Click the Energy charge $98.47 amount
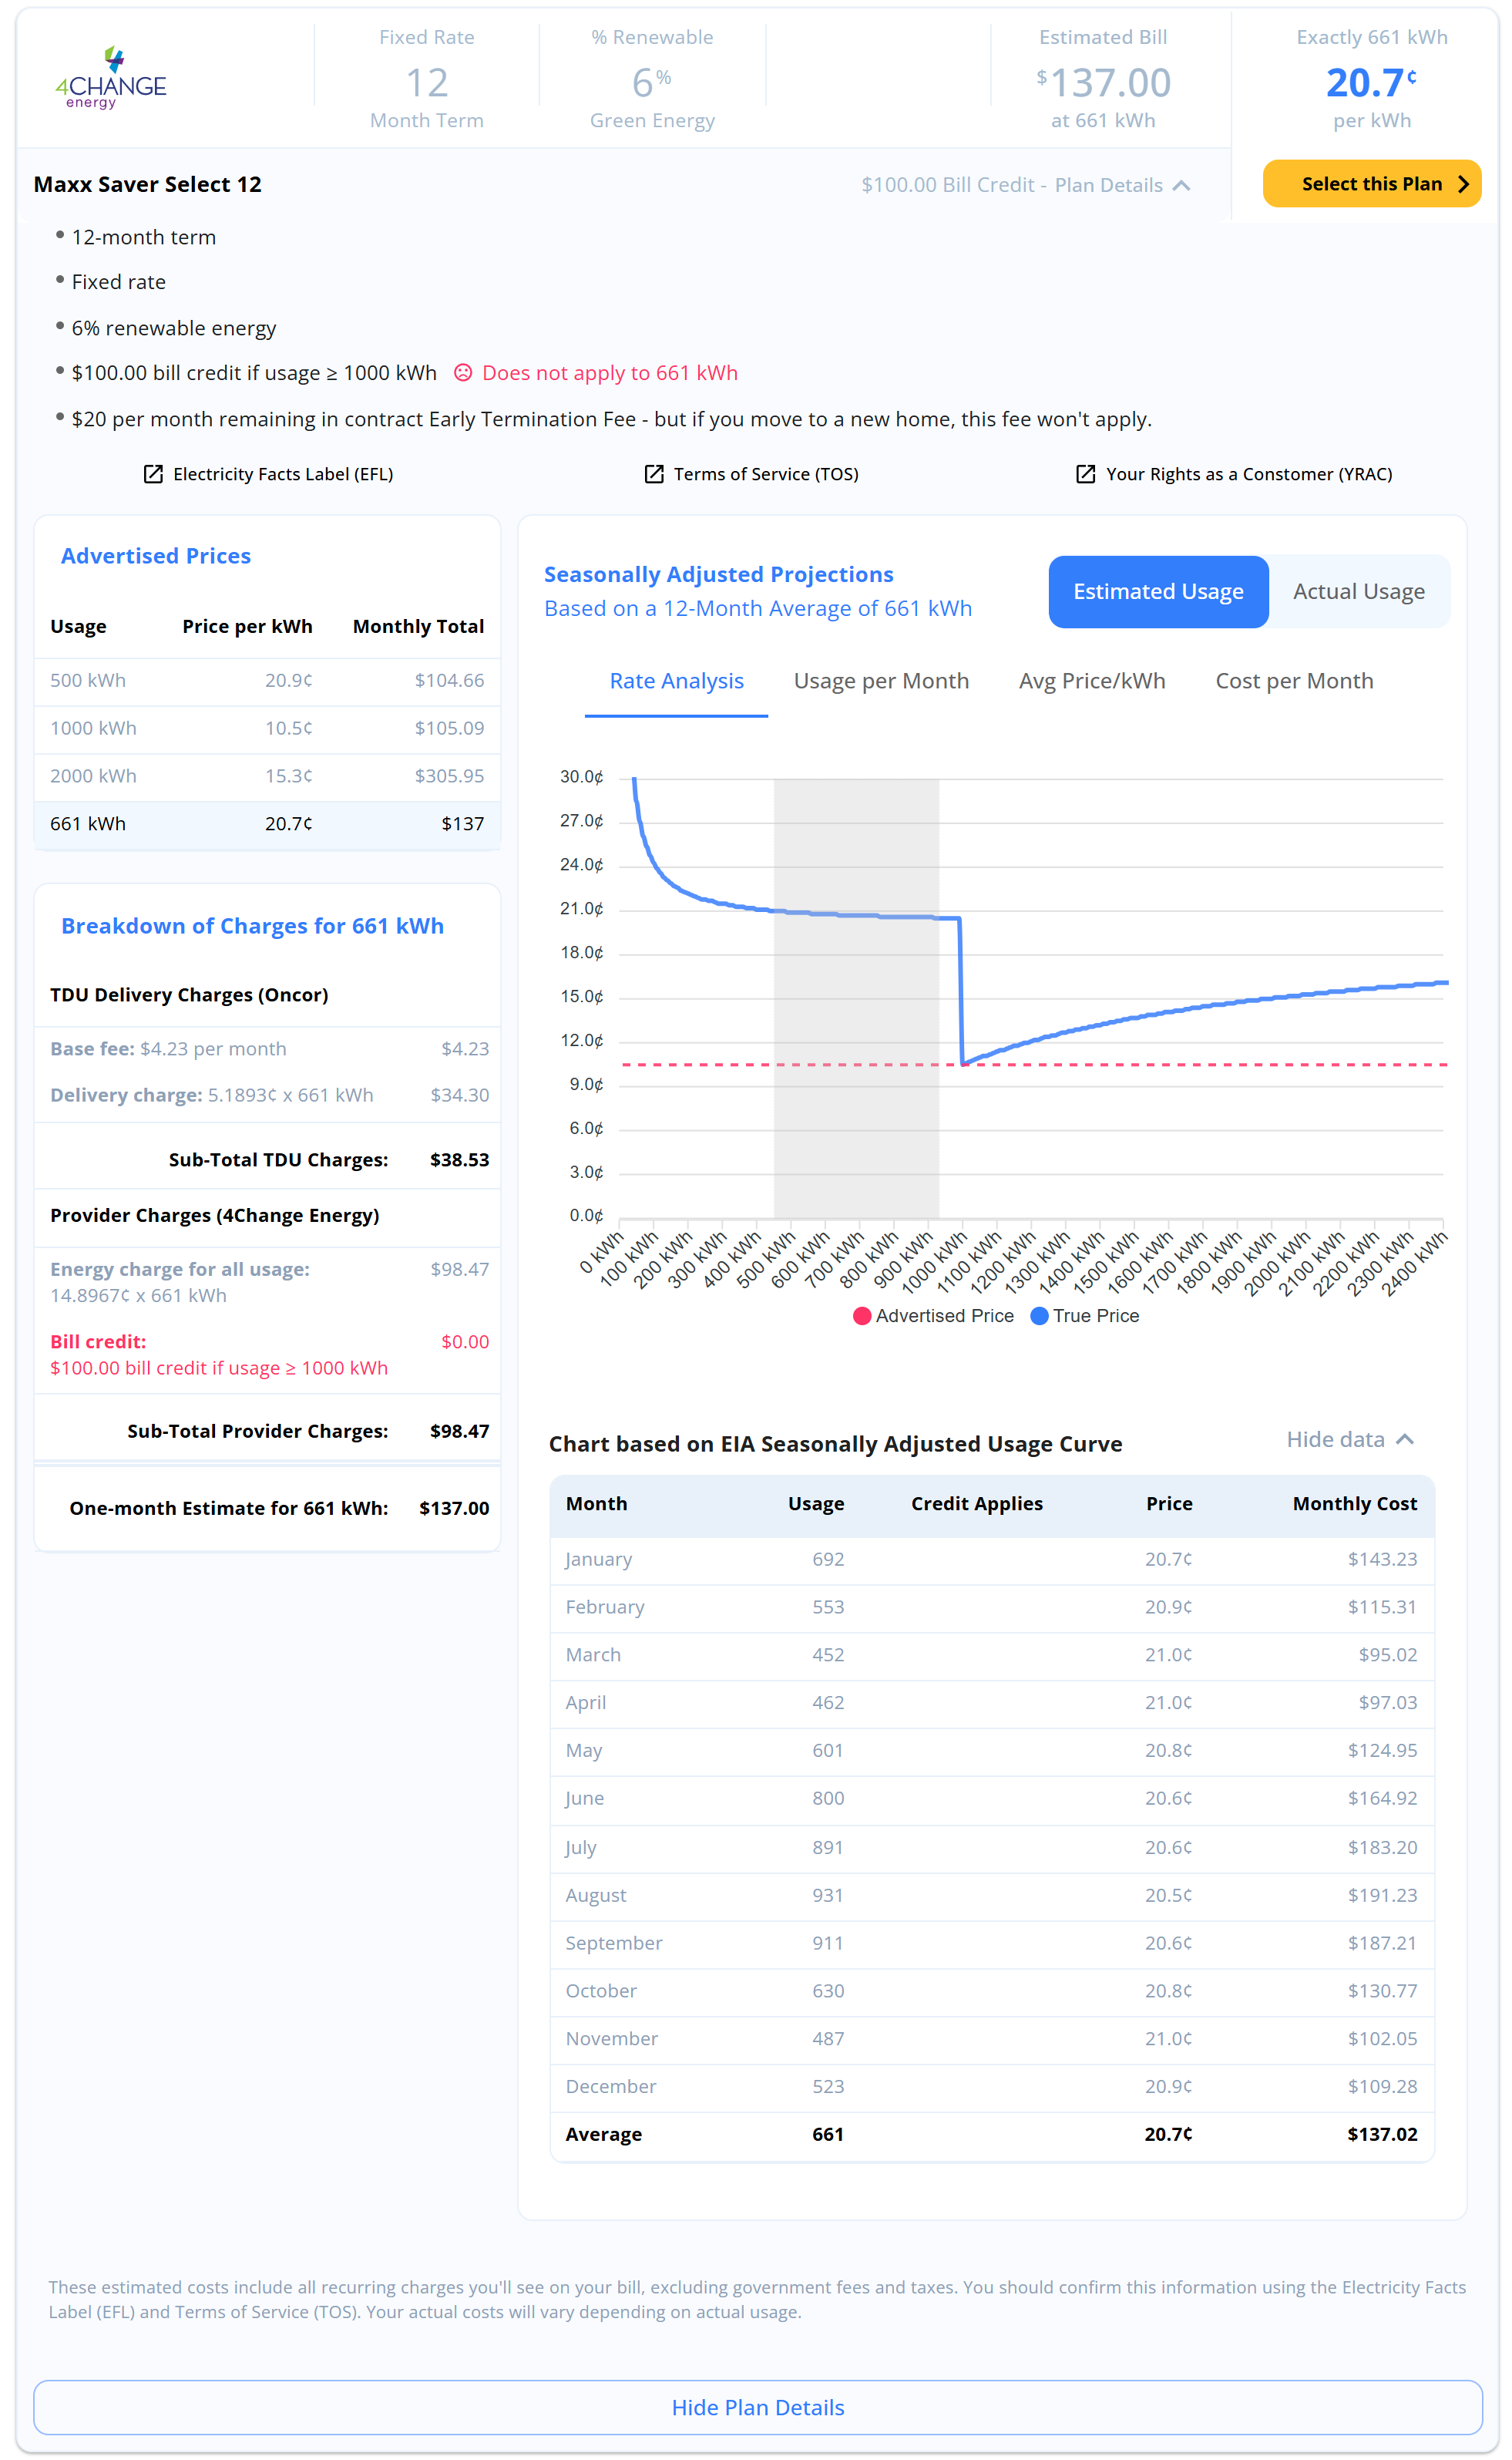This screenshot has width=1512, height=2460. point(460,1270)
